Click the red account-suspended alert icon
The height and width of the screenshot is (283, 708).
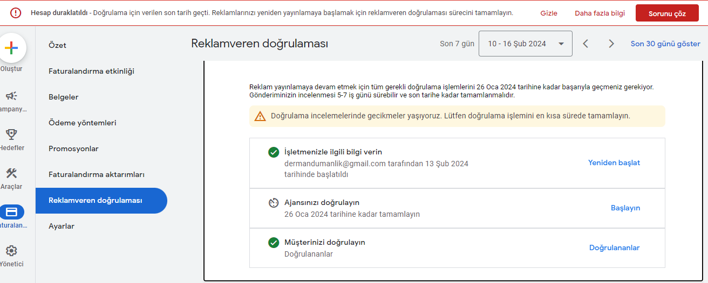16,13
